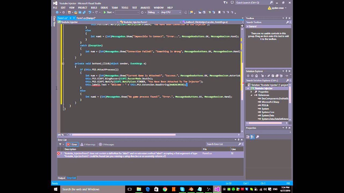Toggle the 0 Messages filter button
The image size is (344, 193).
pos(106,144)
